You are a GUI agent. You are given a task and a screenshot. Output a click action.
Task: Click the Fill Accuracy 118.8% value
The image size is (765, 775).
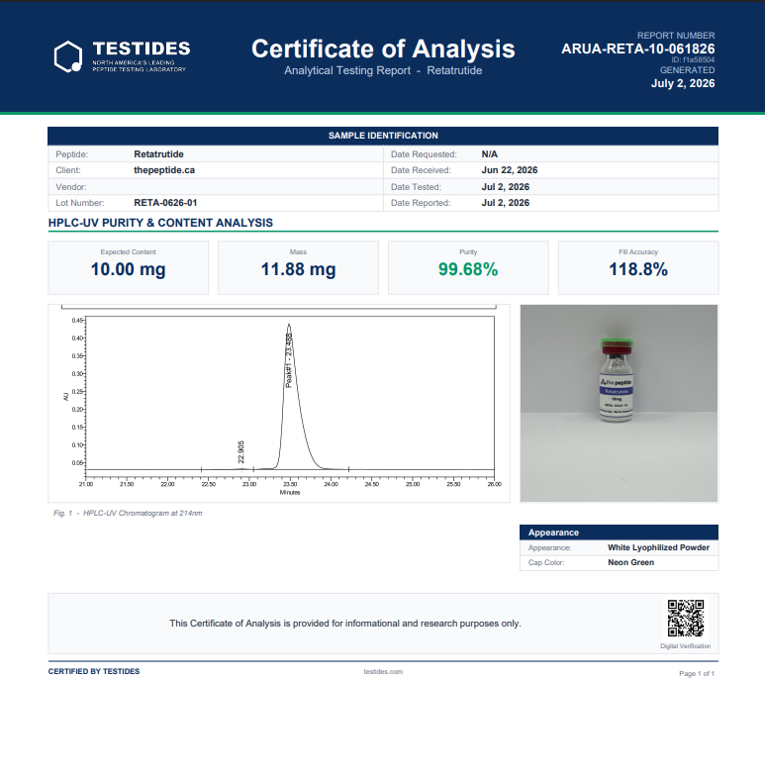(638, 269)
